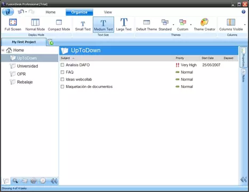Open the Home ribbon tab
Viewport: 249px width, 192px height.
pyautogui.click(x=51, y=12)
